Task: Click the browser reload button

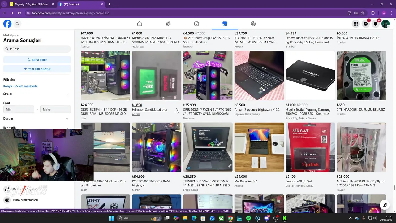Action: click(x=19, y=13)
